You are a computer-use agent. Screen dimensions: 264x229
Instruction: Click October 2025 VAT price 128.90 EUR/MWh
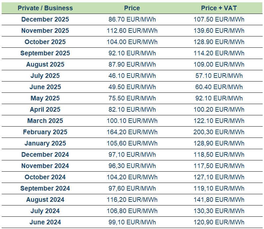click(x=219, y=42)
